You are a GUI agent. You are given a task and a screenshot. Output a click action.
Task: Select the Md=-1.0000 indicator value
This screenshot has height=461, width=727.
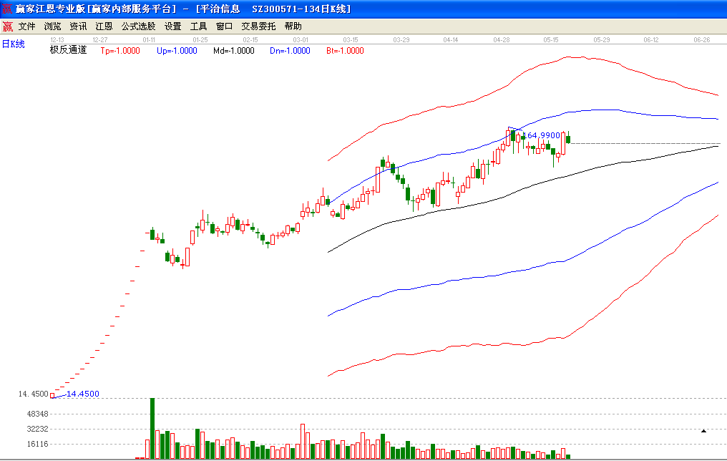[x=234, y=51]
